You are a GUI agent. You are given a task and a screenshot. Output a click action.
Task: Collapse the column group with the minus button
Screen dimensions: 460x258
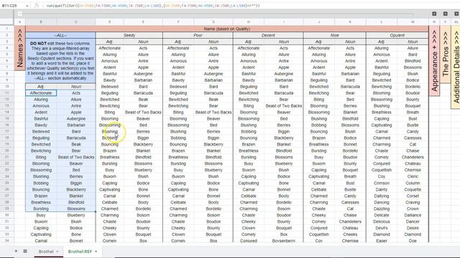pyautogui.click(x=19, y=14)
